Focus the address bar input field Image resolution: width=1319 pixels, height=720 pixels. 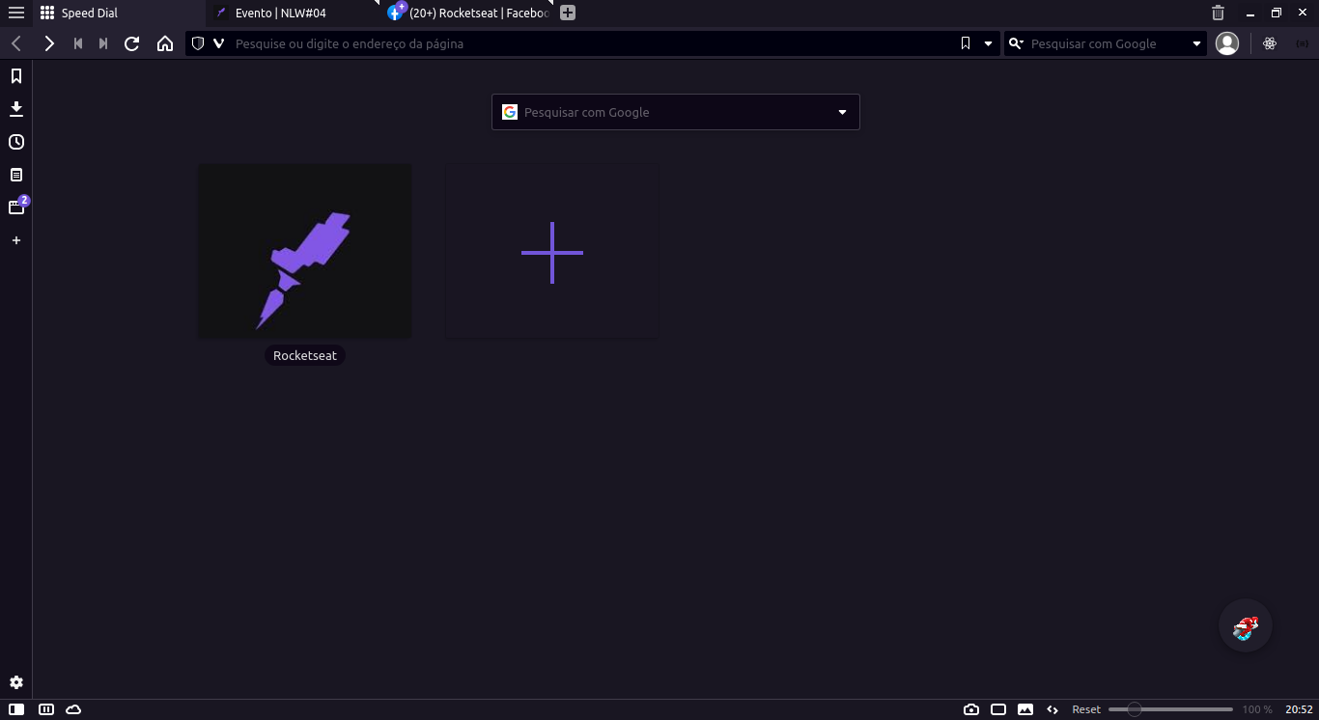(594, 43)
